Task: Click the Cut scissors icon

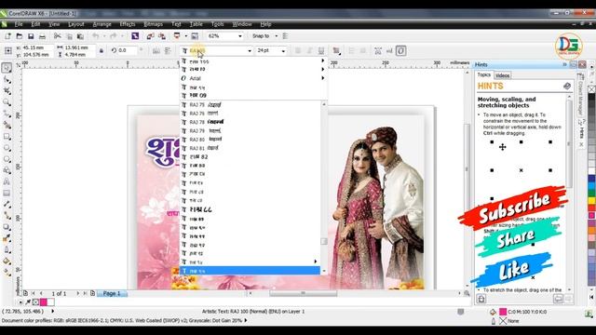Action: click(58, 36)
